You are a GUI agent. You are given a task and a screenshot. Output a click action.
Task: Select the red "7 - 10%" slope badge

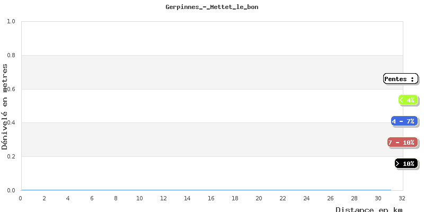pyautogui.click(x=402, y=142)
